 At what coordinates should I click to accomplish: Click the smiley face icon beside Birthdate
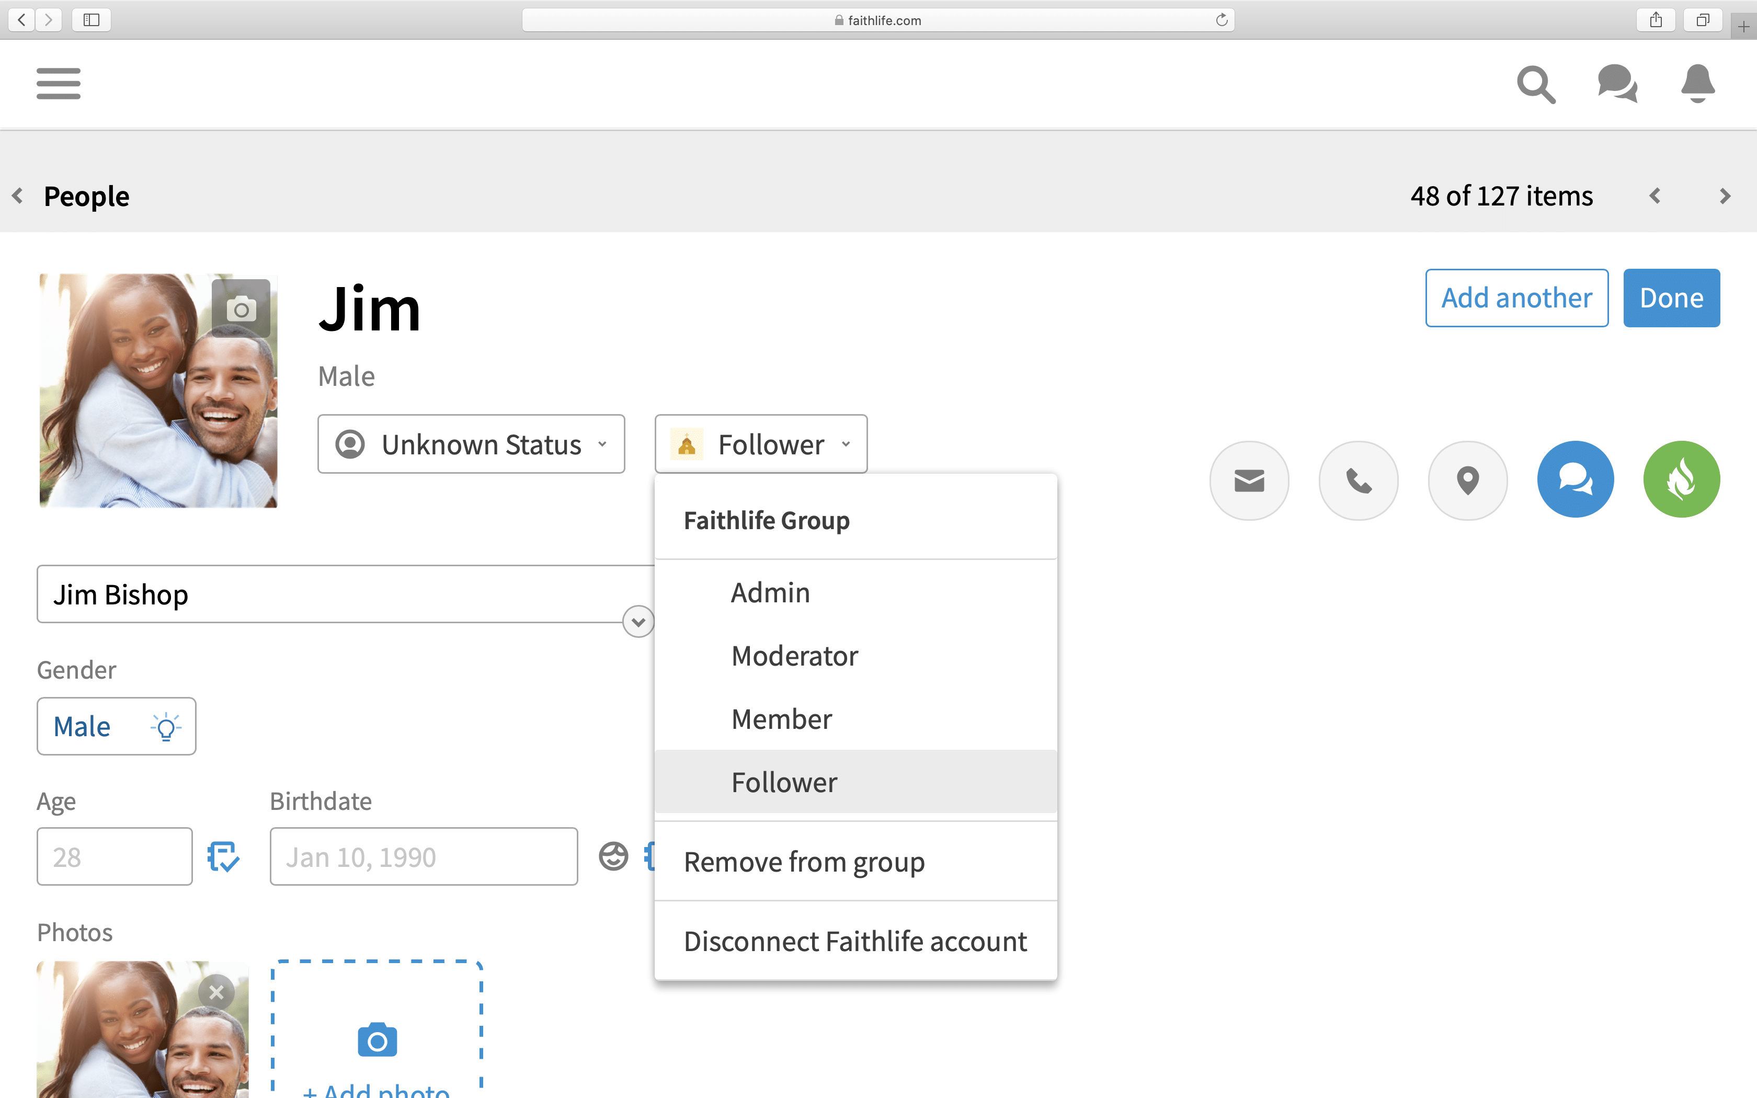coord(613,856)
